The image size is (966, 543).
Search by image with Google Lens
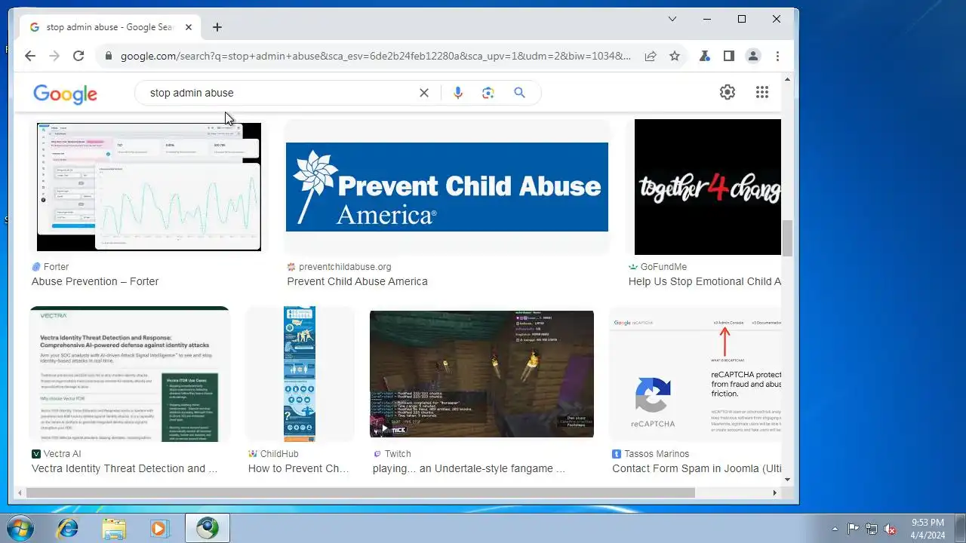pos(488,93)
